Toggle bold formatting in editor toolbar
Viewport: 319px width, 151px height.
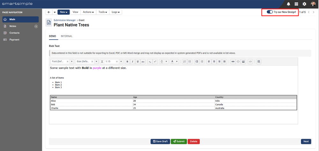127,62
